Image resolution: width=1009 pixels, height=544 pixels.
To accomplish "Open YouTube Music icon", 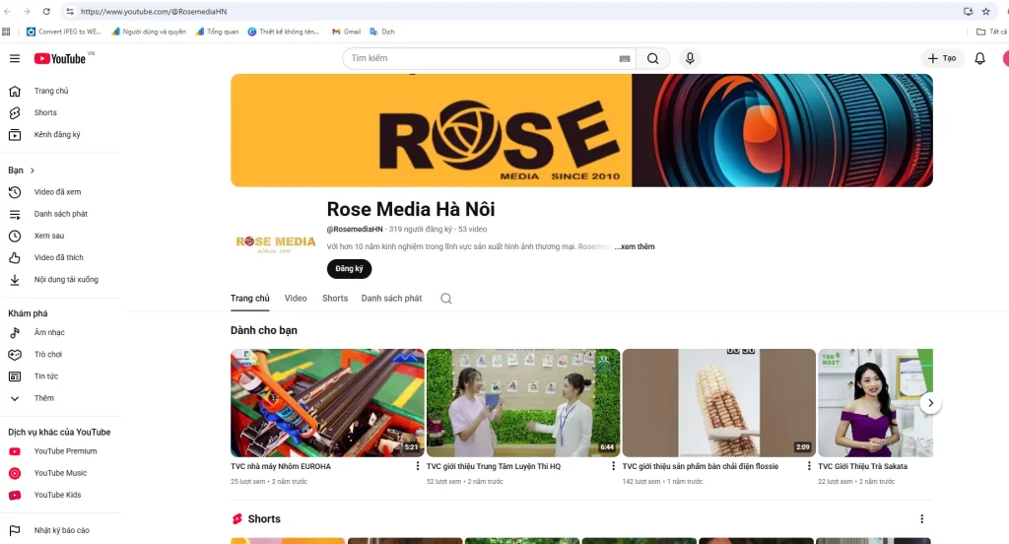I will click(x=15, y=474).
